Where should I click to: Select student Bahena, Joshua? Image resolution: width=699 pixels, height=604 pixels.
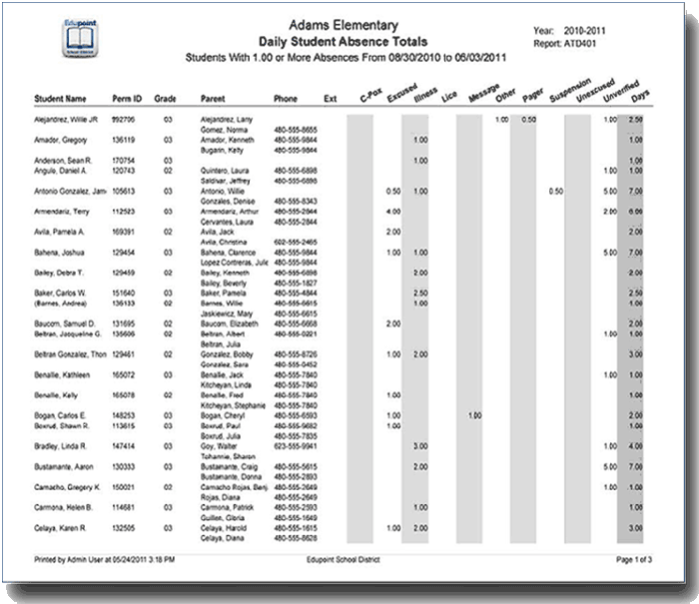tap(59, 253)
